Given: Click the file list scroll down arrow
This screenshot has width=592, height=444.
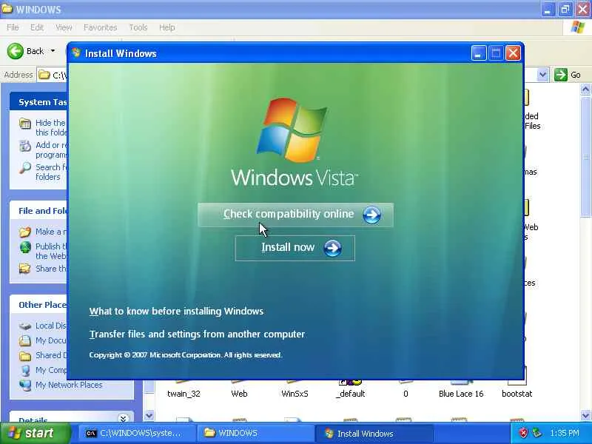Looking at the screenshot, I should 585,416.
